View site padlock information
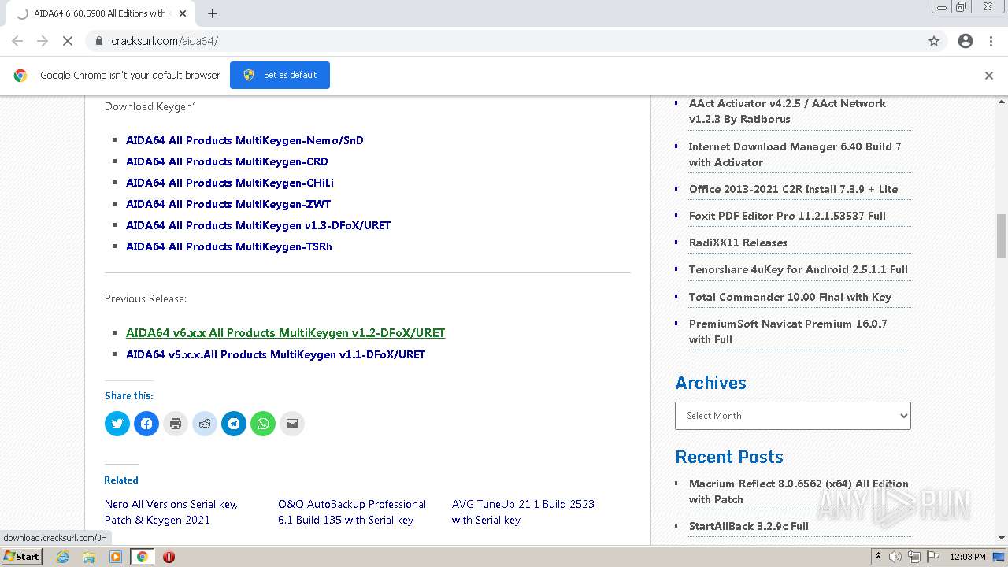This screenshot has width=1008, height=567. (99, 41)
